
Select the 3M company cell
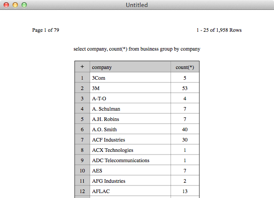[130, 88]
